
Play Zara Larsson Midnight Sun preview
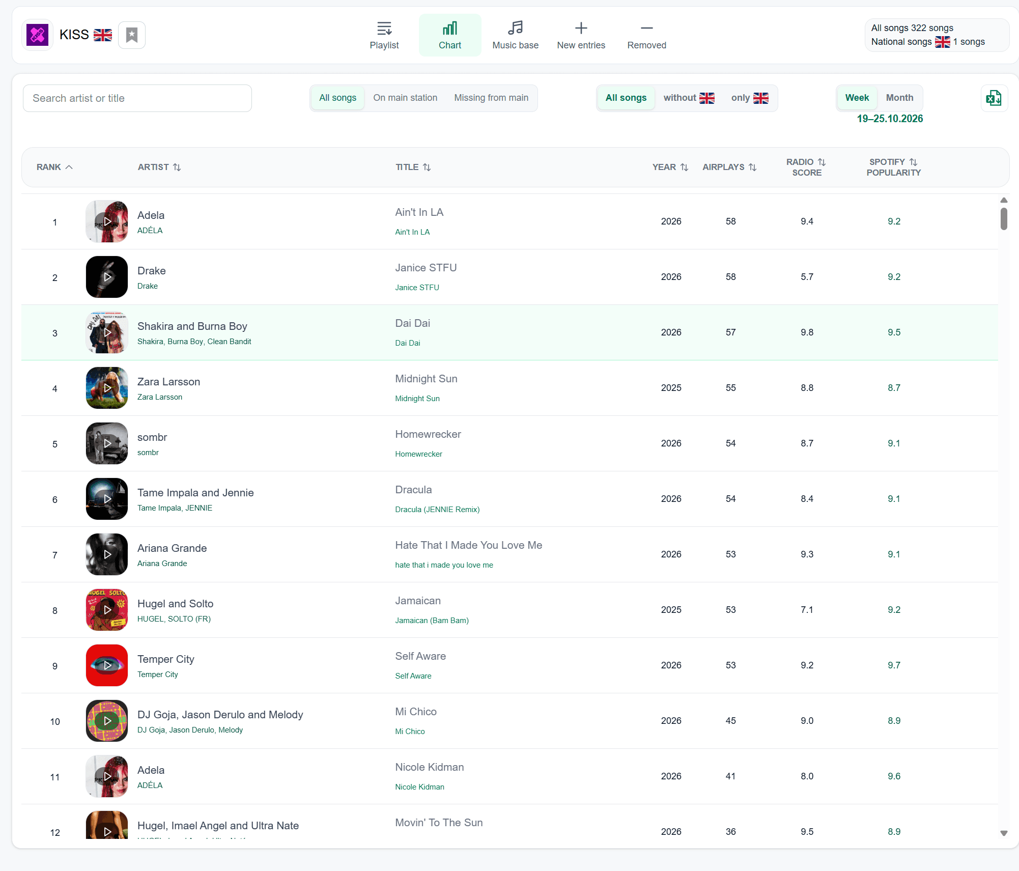[x=107, y=388]
